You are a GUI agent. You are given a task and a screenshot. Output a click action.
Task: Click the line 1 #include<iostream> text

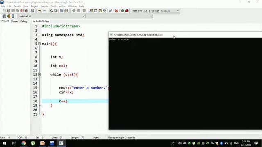(x=61, y=26)
